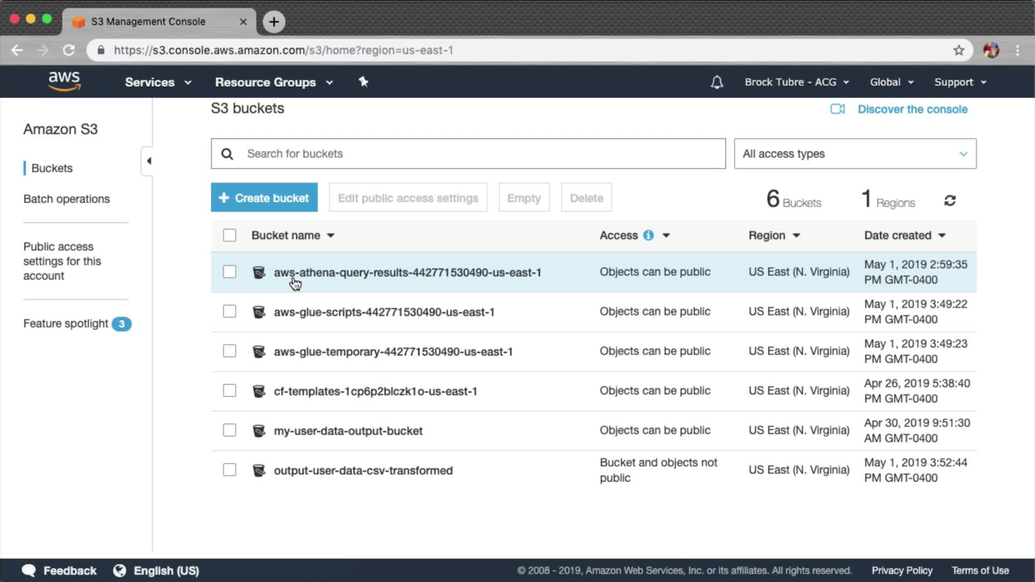Image resolution: width=1035 pixels, height=582 pixels.
Task: Click the Access info icon
Action: pos(648,235)
